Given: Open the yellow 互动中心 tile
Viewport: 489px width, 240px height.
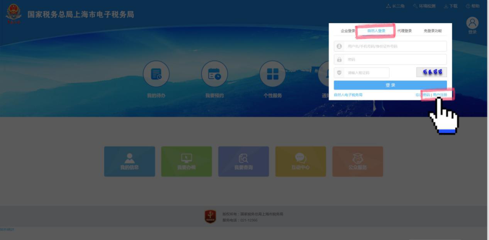Looking at the screenshot, I should pyautogui.click(x=301, y=161).
